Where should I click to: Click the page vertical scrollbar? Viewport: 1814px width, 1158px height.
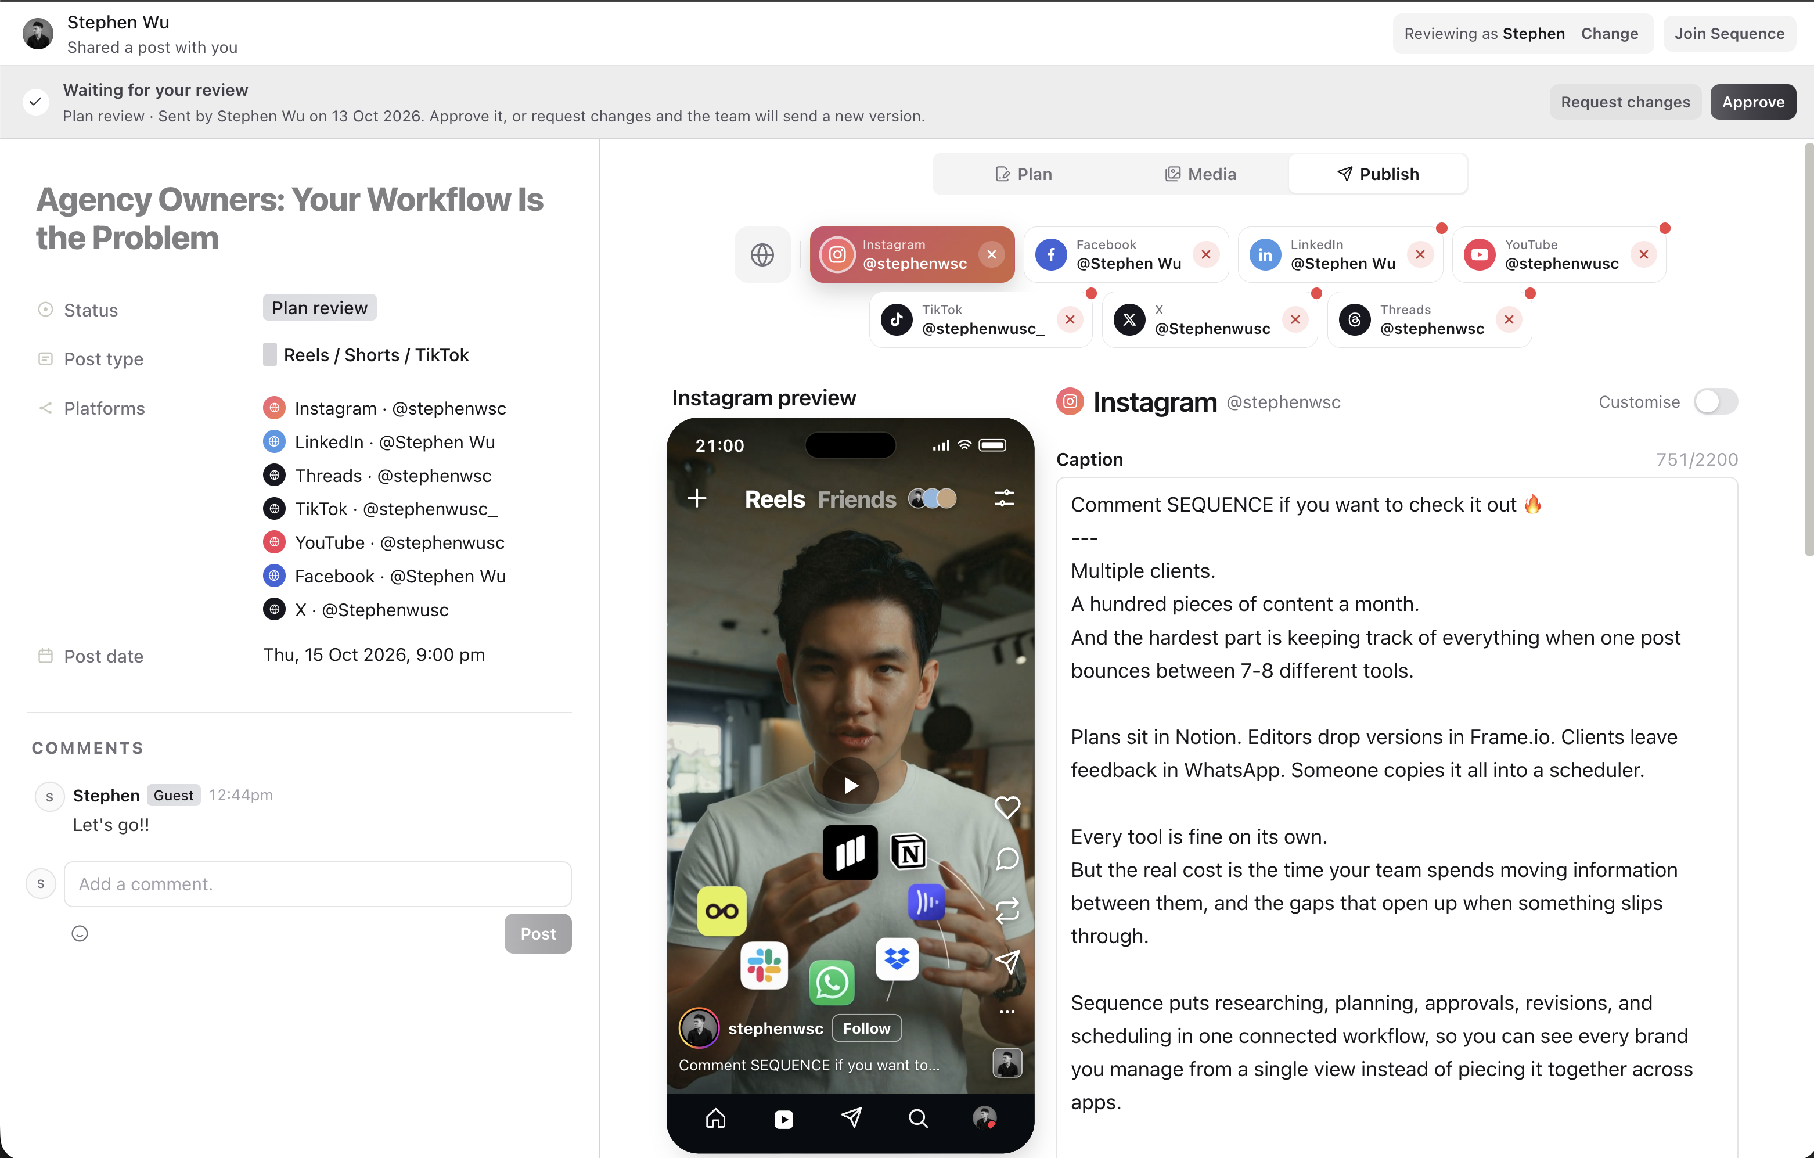[x=1808, y=349]
